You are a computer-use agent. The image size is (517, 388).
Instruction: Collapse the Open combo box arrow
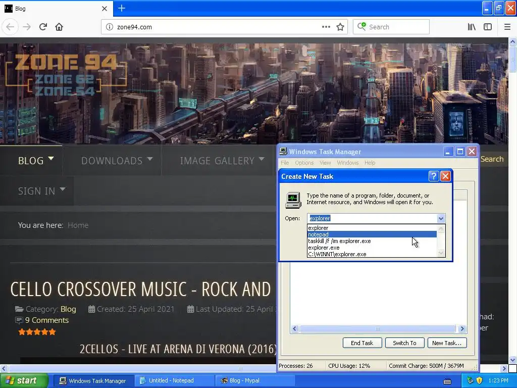click(x=441, y=218)
